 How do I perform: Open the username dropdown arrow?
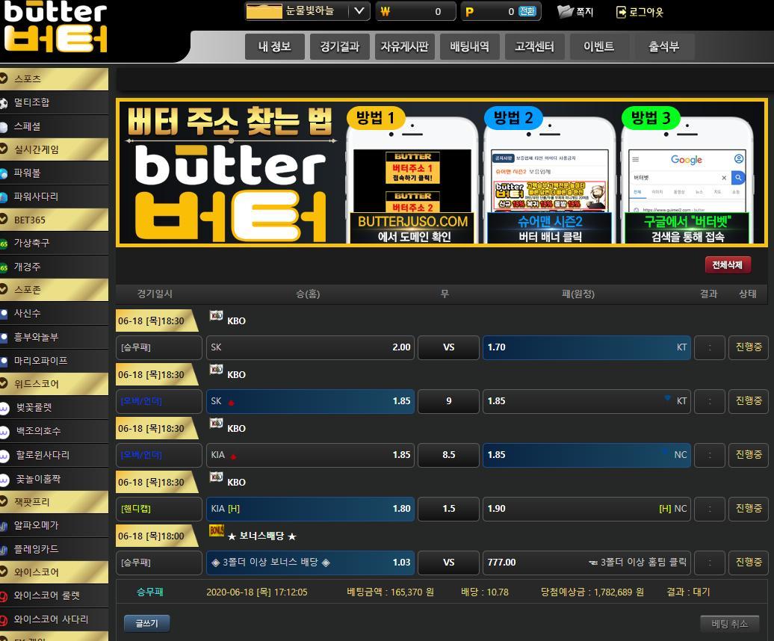359,11
